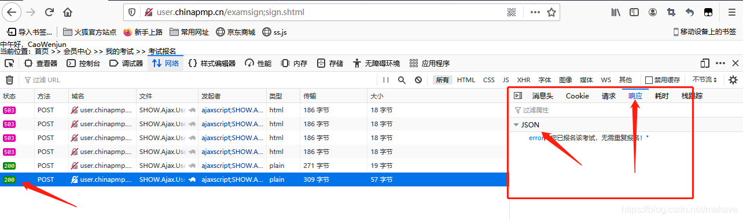743x220 pixels.
Task: Click the 过滤属性 filter properties field
Action: pos(626,110)
